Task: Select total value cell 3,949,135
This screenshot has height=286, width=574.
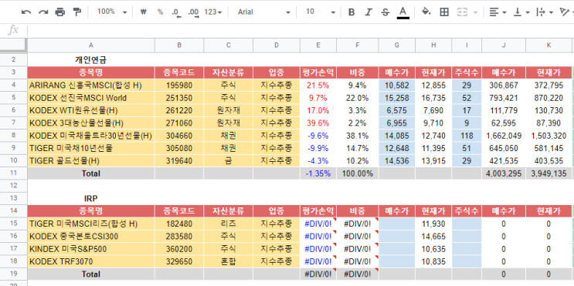Action: [x=549, y=173]
